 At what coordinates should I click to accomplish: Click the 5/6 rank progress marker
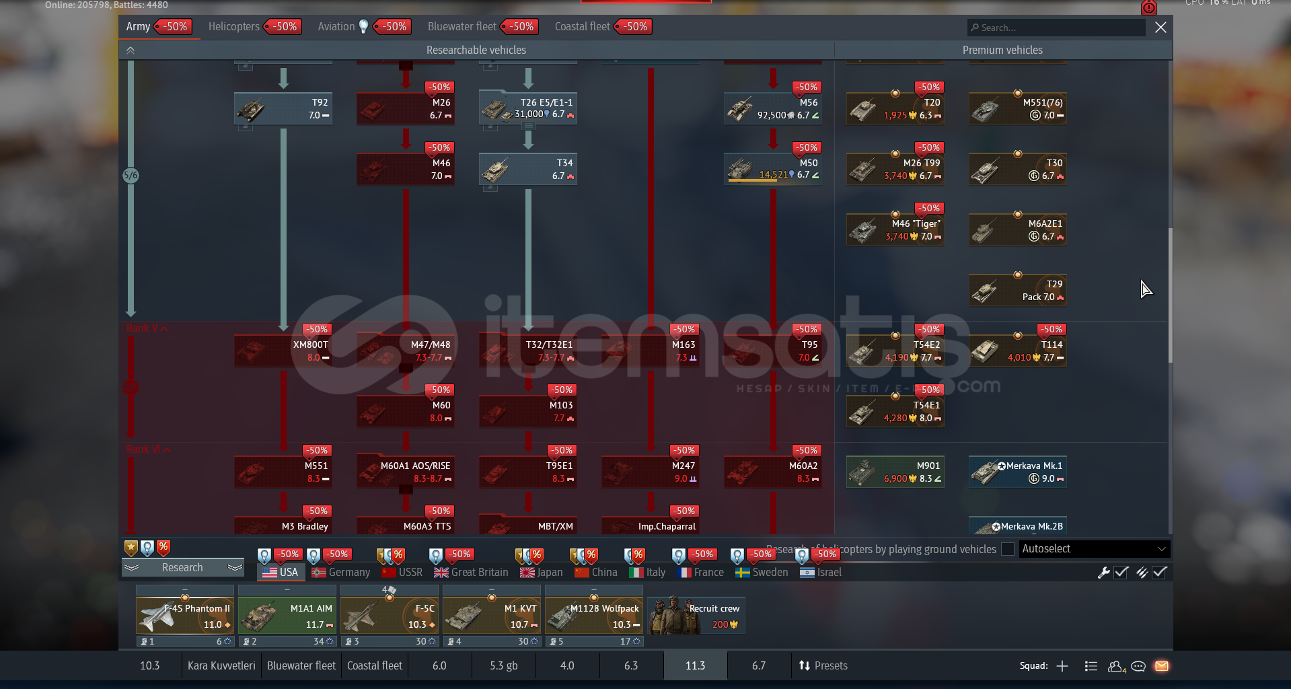tap(131, 176)
